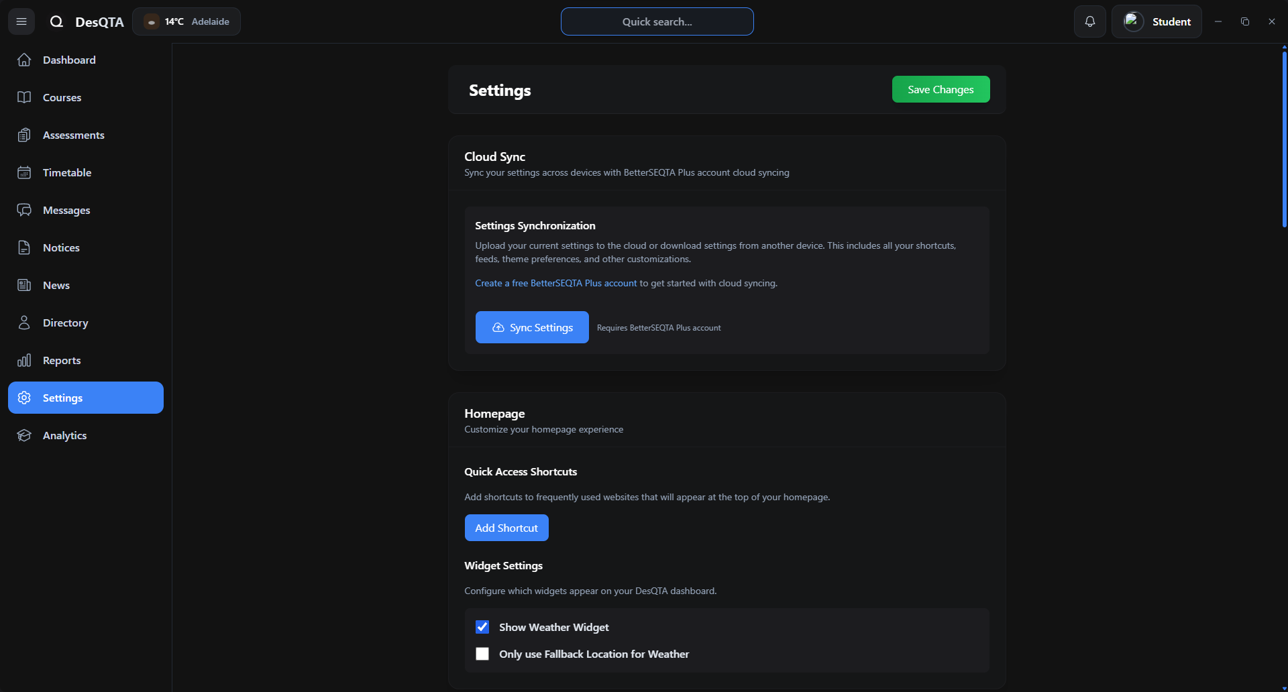Click the Save Changes button
This screenshot has width=1288, height=692.
[x=941, y=89]
